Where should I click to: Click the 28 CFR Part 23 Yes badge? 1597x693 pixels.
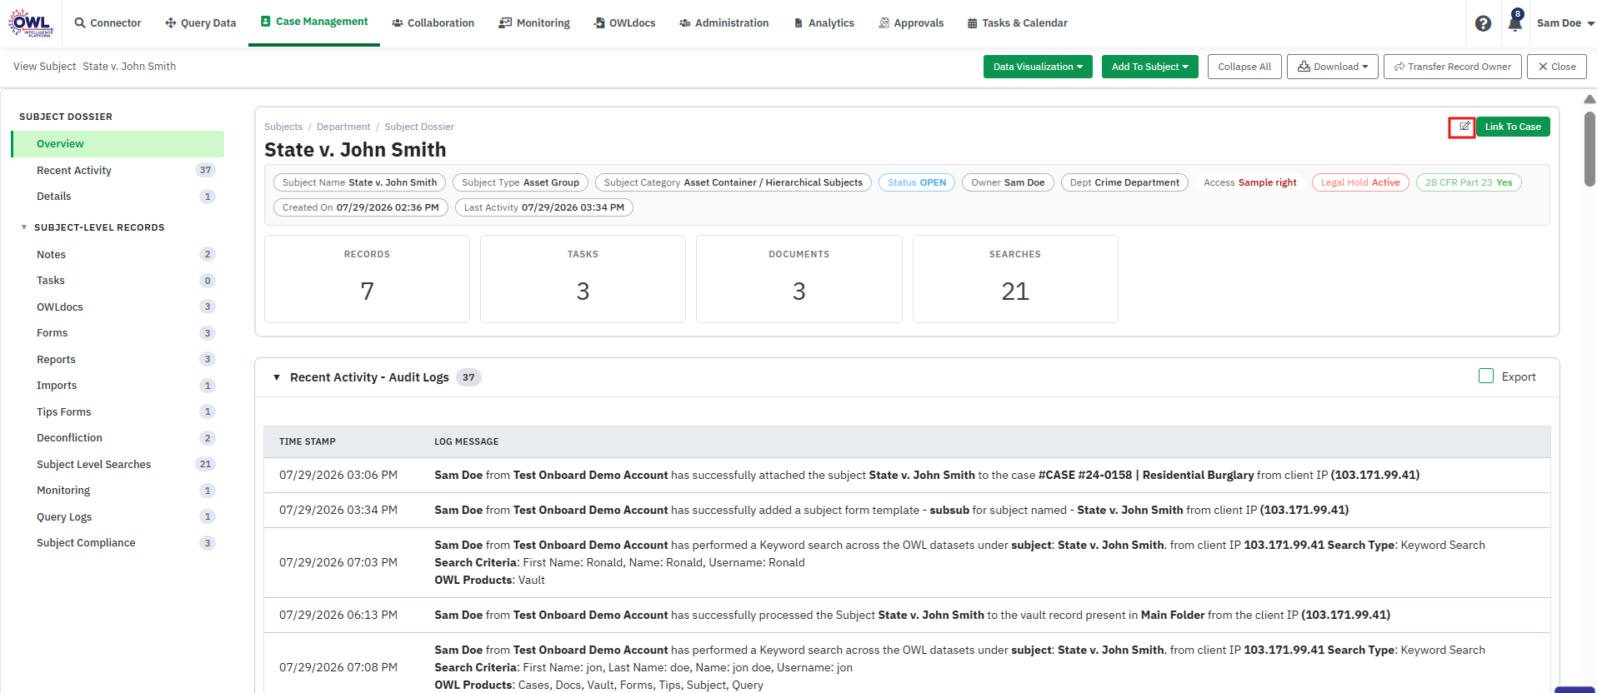pyautogui.click(x=1469, y=182)
